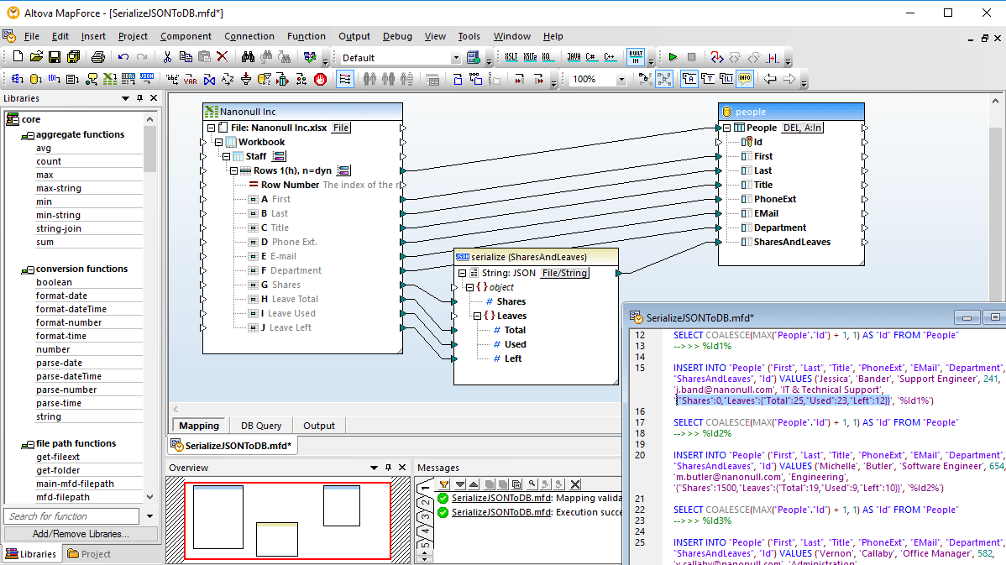Image resolution: width=1006 pixels, height=565 pixels.
Task: Click the Open file icon
Action: coord(36,57)
